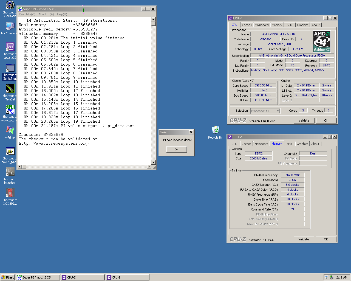Click the Core Speed value 3973.56 MHz
351x281 pixels.
click(263, 86)
